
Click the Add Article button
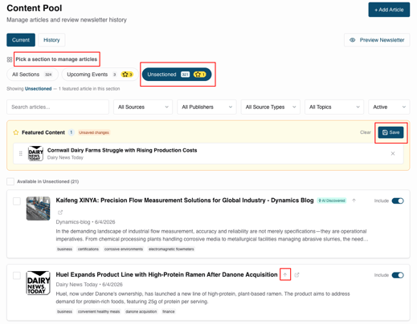pyautogui.click(x=389, y=10)
